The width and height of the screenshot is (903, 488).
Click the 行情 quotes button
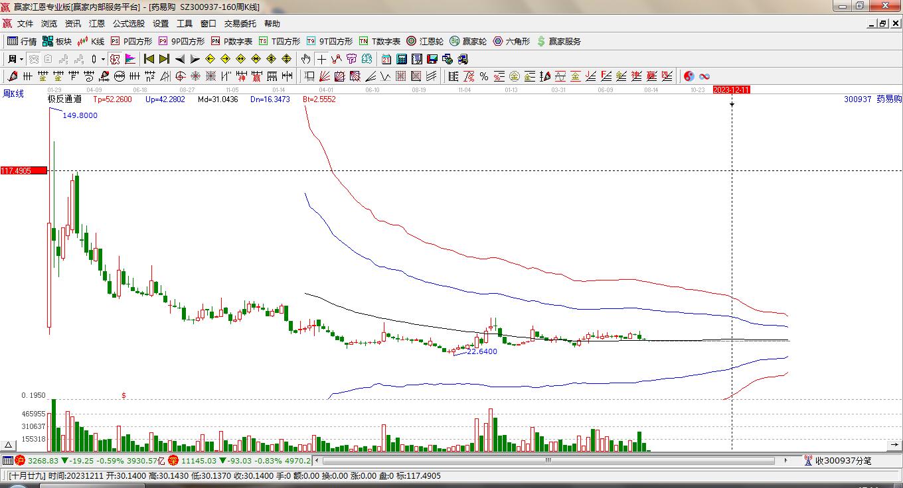coord(22,41)
